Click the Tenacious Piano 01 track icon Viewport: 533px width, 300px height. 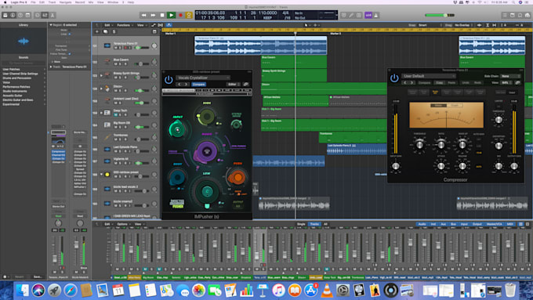point(107,45)
